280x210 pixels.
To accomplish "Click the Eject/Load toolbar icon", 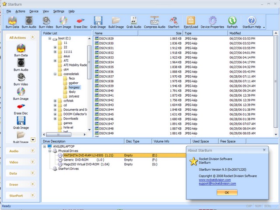I will pos(191,22).
